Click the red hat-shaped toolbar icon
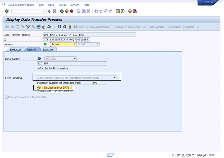 (x=65, y=27)
